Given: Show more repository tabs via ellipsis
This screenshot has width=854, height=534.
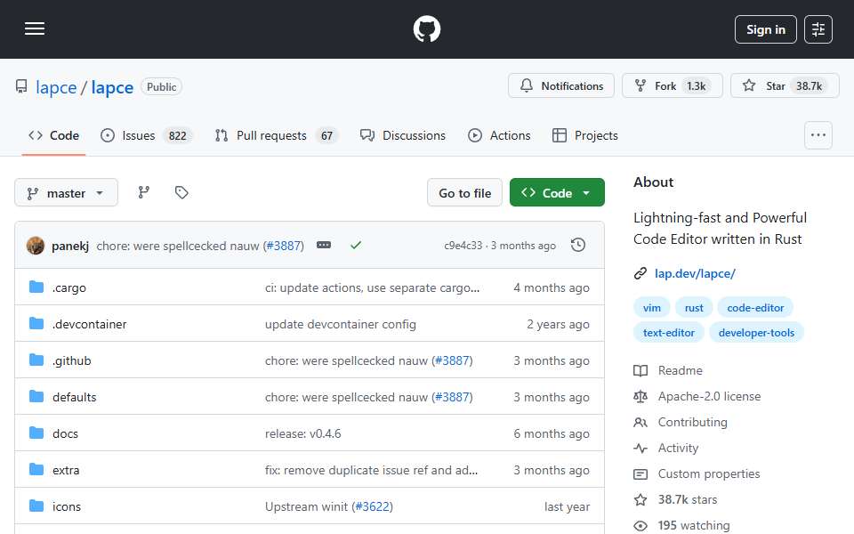Looking at the screenshot, I should pos(818,135).
